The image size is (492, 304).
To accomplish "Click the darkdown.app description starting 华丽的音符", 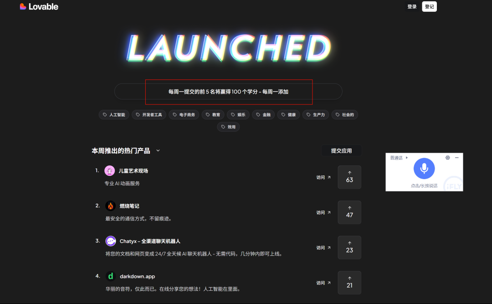I will [173, 289].
